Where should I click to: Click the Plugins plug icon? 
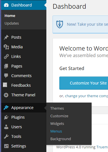(6, 117)
